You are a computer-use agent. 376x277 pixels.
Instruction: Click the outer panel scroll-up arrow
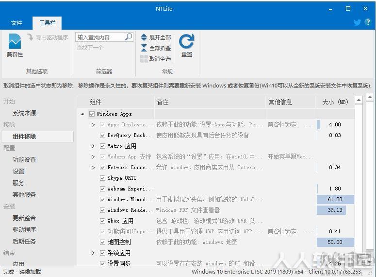(x=370, y=97)
